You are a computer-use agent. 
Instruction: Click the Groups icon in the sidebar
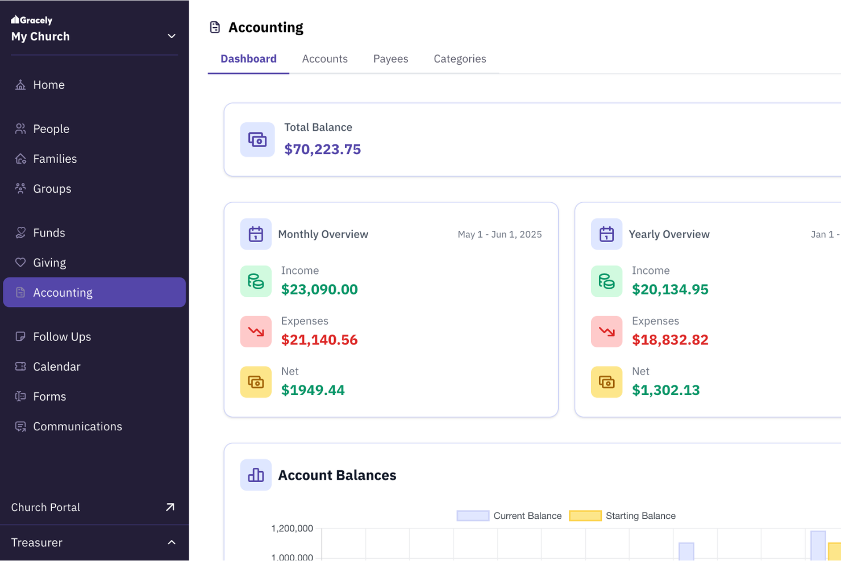coord(20,189)
